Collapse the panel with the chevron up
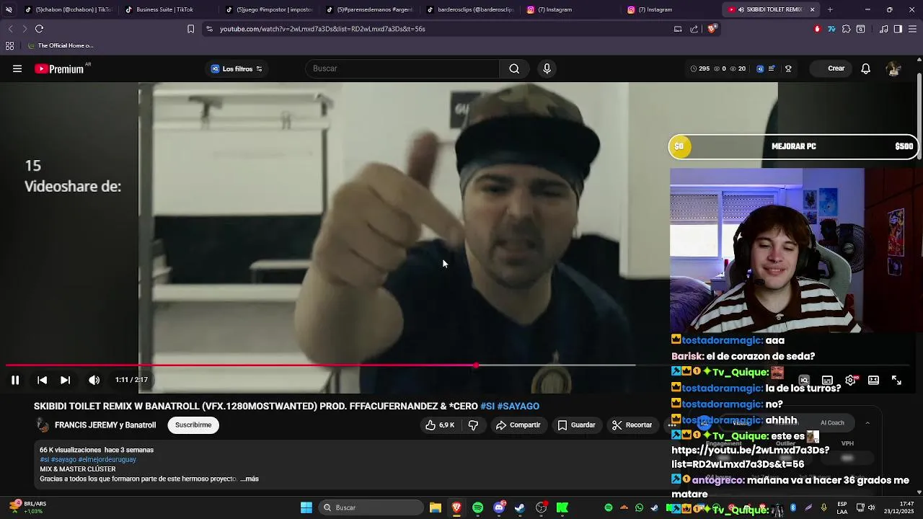 (867, 423)
